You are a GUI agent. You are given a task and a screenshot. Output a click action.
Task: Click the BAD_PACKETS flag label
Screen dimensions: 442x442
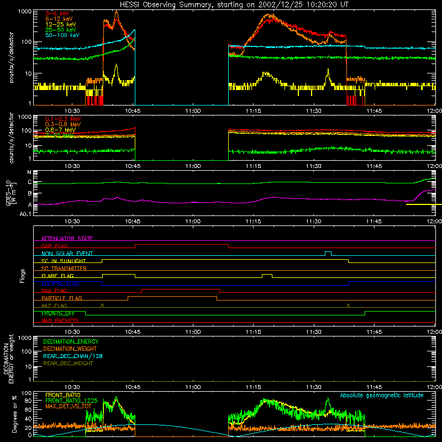60,320
